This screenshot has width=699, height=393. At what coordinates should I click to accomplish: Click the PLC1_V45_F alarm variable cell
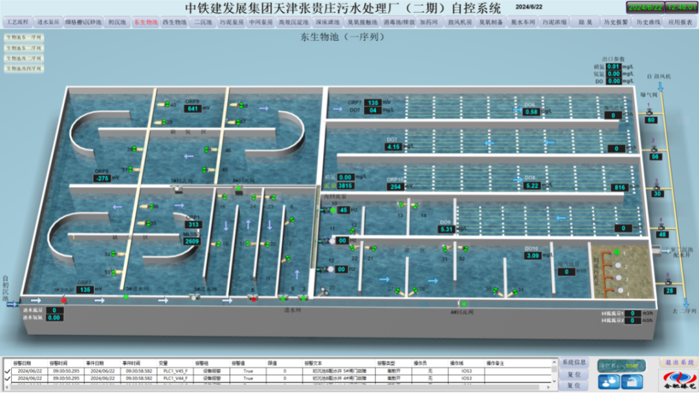coord(175,371)
